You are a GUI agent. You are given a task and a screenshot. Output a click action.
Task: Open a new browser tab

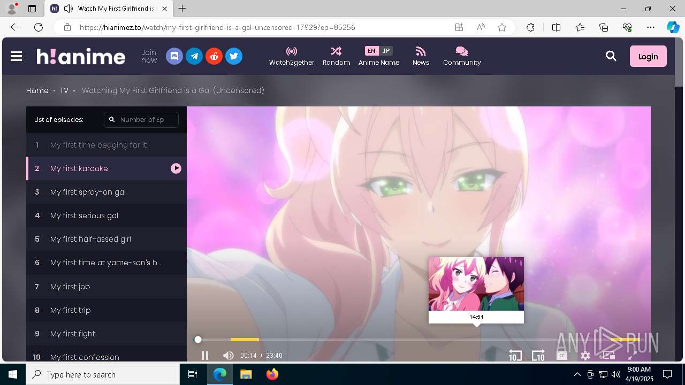pos(182,9)
